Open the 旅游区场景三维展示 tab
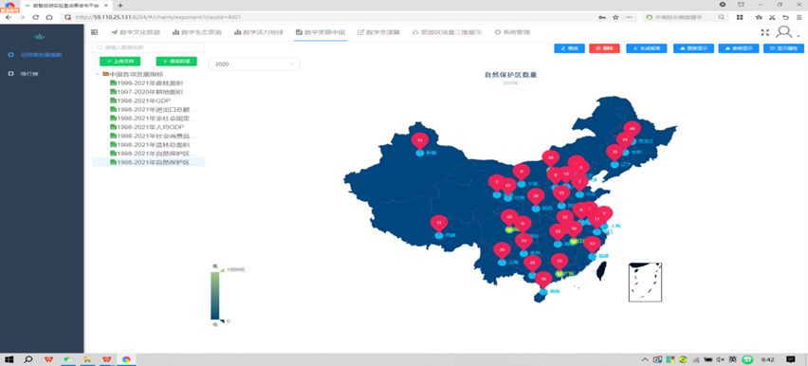 pyautogui.click(x=448, y=32)
